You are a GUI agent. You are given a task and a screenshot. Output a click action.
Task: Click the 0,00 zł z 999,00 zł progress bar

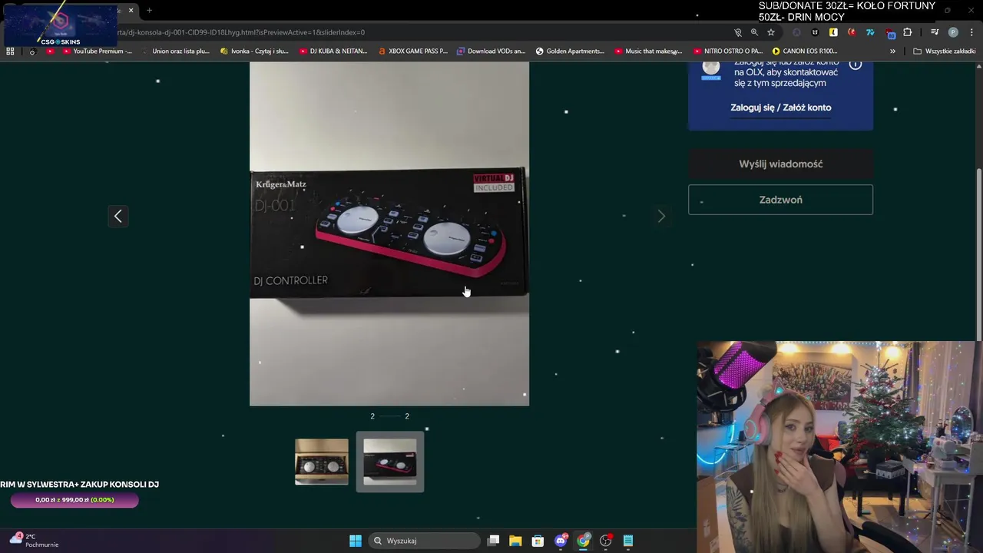point(74,500)
